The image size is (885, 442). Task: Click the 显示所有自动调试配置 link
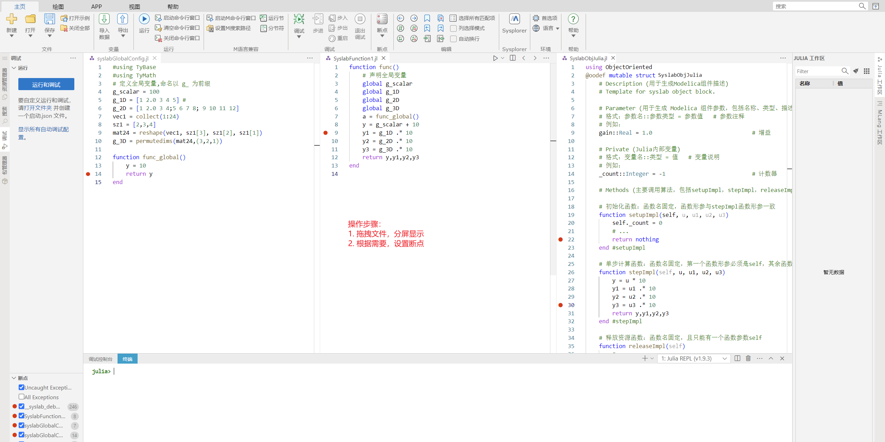point(44,133)
